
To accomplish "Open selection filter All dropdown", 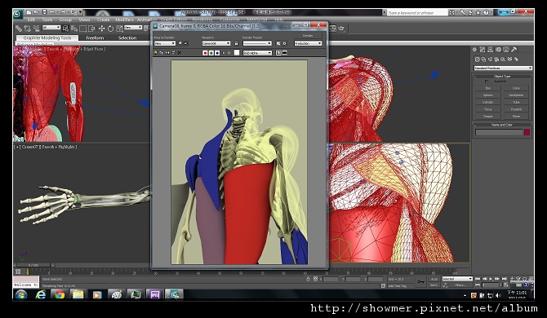I will [x=51, y=28].
